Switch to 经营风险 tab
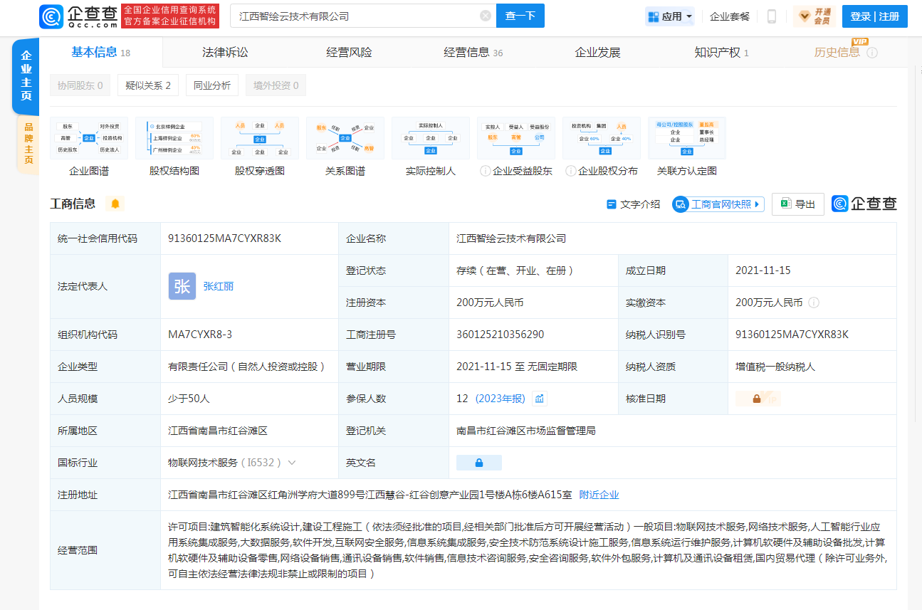Screen dimensions: 922x610 (349, 52)
